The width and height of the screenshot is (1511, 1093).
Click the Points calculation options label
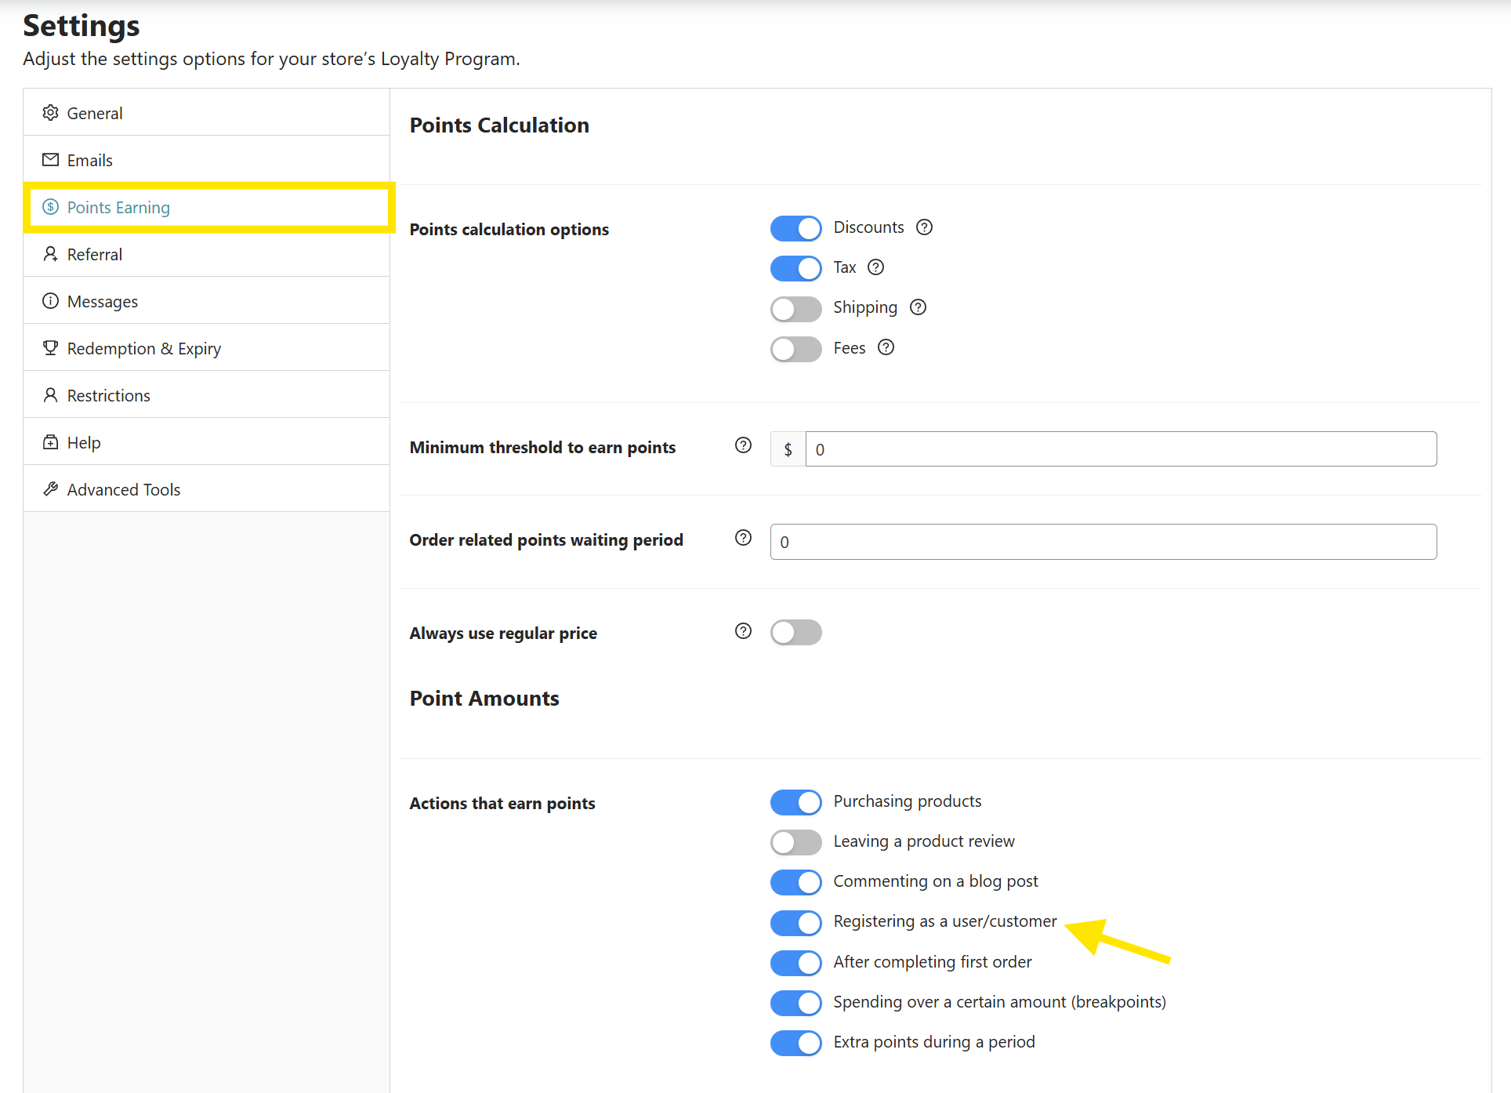click(509, 230)
